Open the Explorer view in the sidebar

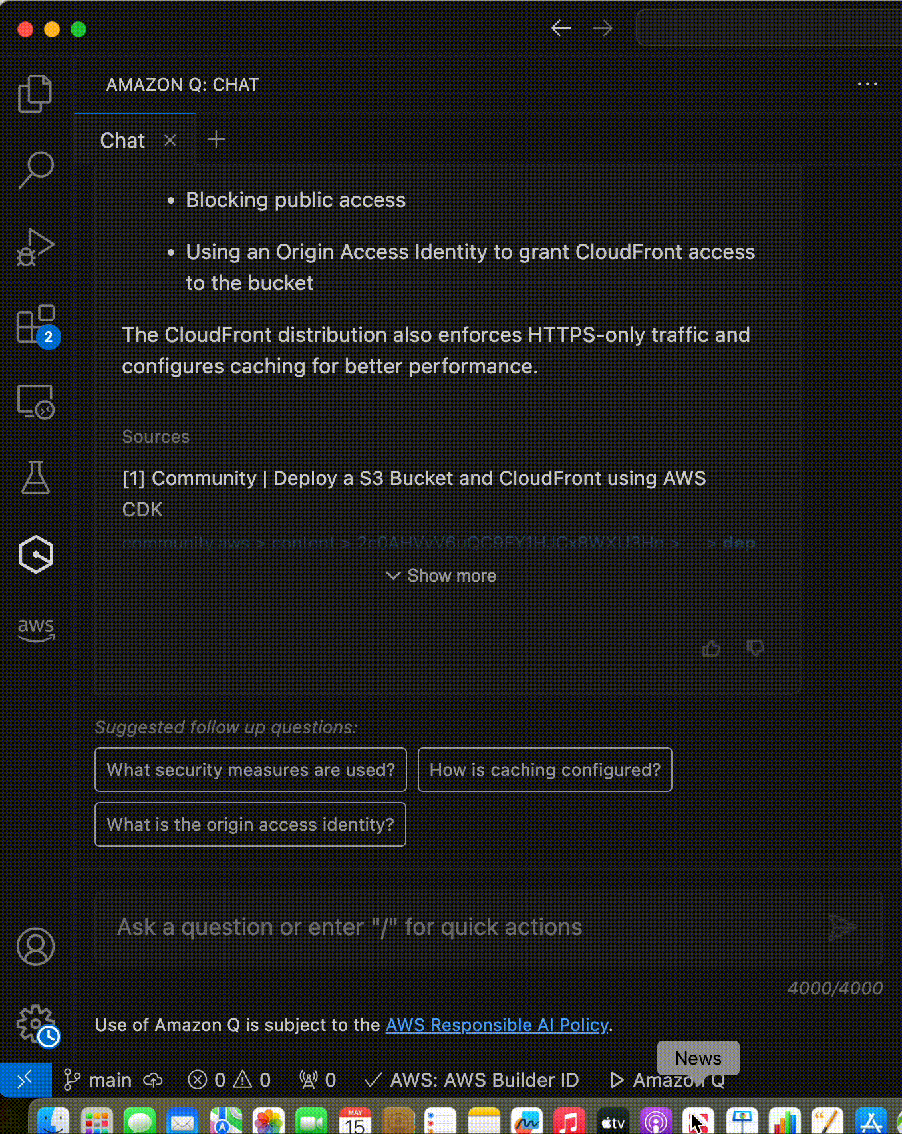(35, 94)
